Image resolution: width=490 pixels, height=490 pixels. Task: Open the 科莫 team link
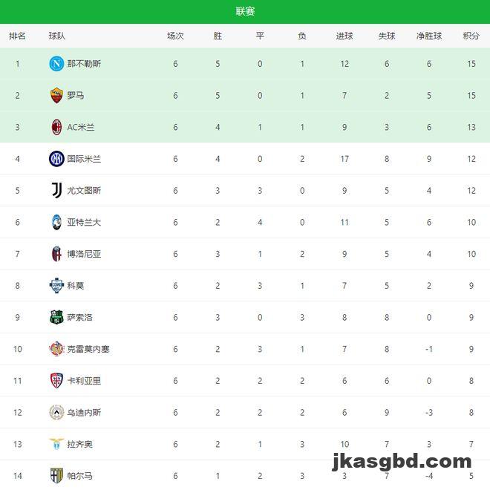pyautogui.click(x=76, y=286)
